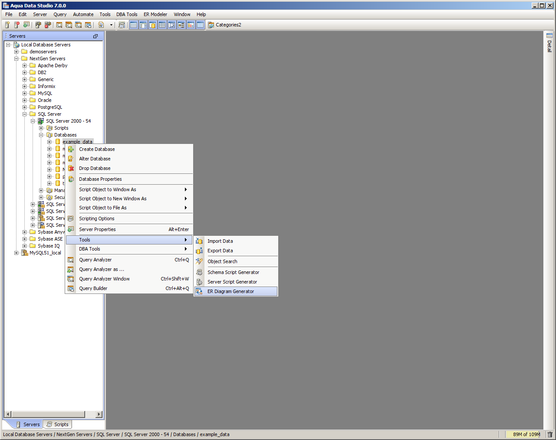Toggle the leftmost highlighted view button in toolbar
Viewport: 556px width, 440px height.
[133, 25]
